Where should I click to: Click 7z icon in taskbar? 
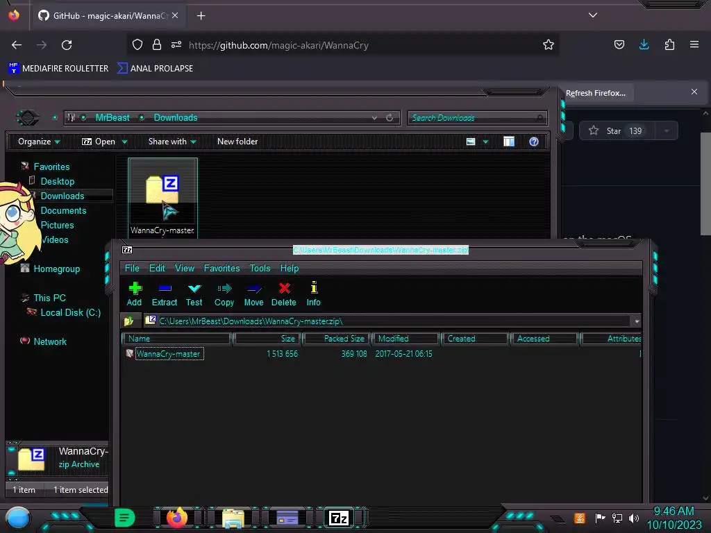pyautogui.click(x=339, y=518)
